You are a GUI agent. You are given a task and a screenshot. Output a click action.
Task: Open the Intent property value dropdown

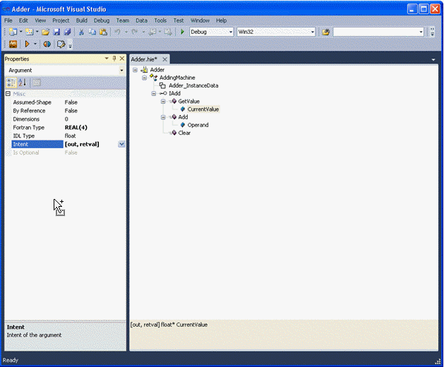coord(121,144)
